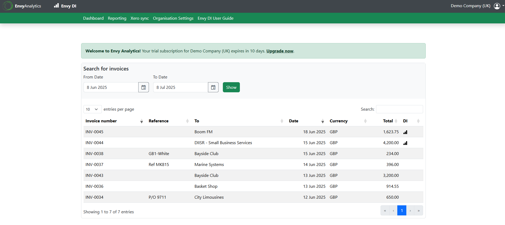
Task: Focus the To Date input field
Action: [181, 87]
